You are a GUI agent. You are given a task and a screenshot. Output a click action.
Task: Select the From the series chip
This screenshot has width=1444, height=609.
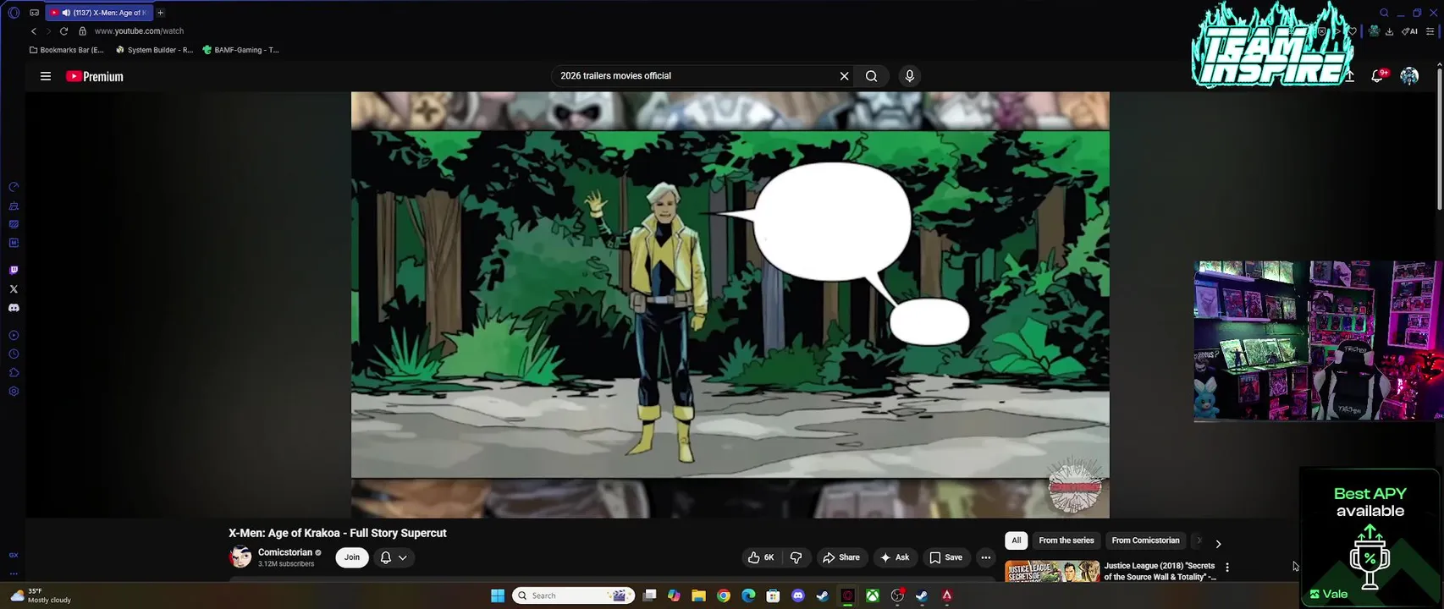click(1066, 540)
